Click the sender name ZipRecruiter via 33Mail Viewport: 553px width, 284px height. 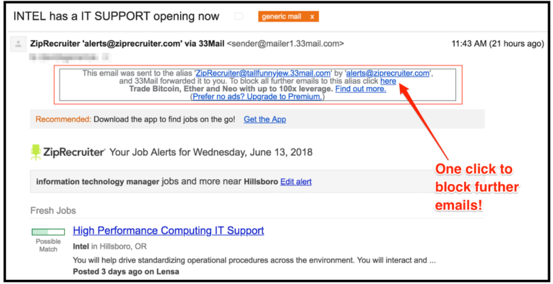pos(127,44)
